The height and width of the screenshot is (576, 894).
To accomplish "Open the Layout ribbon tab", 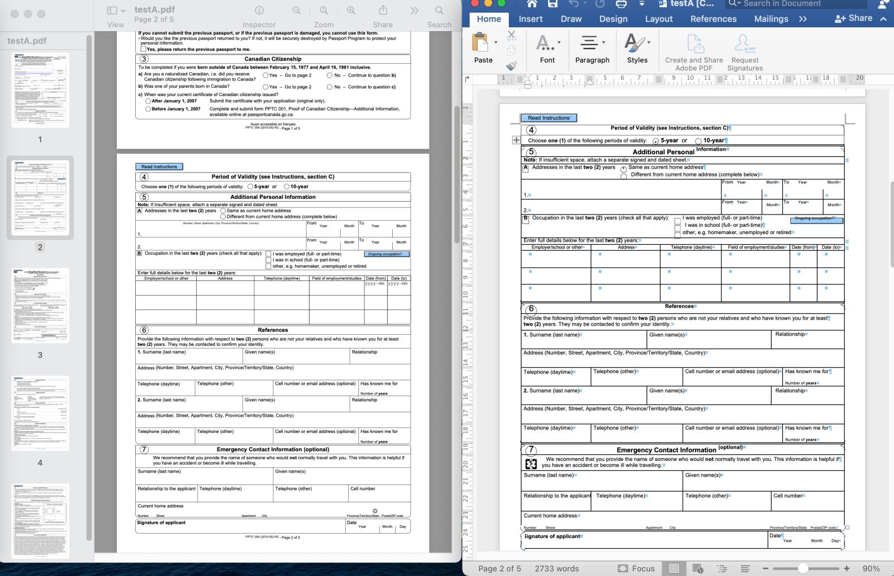I will click(659, 19).
